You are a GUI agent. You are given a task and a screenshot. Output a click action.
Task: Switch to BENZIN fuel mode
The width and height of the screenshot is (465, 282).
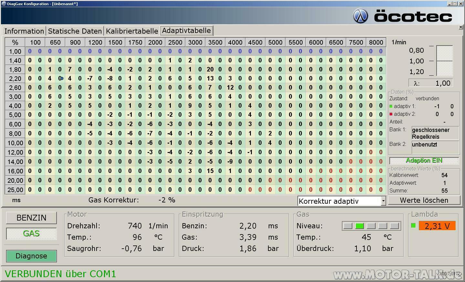click(x=31, y=218)
